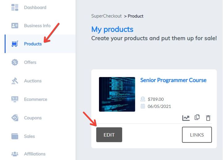Click the course code thumbnail image
This screenshot has height=160, width=223.
click(x=117, y=94)
